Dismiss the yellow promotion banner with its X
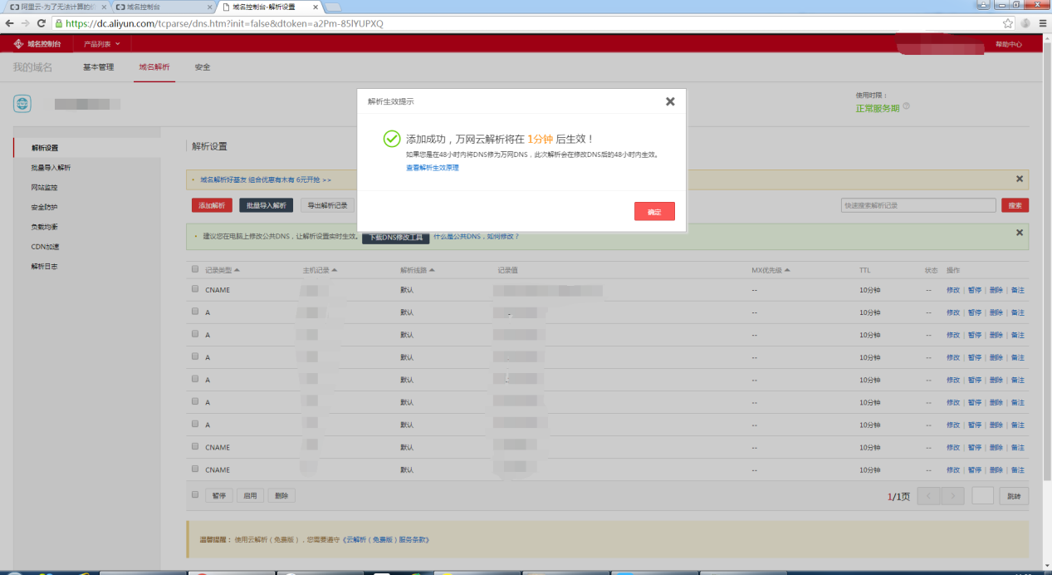Screen dimensions: 1052x575 click(1019, 179)
